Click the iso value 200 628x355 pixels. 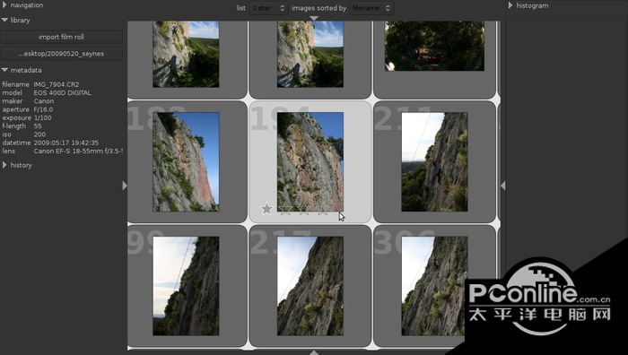(39, 134)
